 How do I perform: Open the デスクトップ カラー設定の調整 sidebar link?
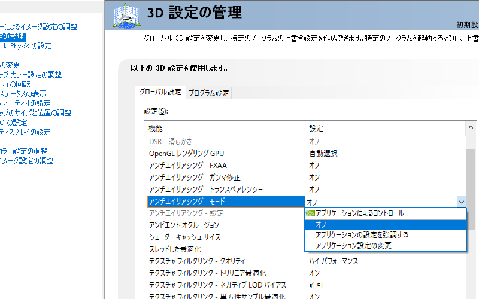pyautogui.click(x=31, y=74)
